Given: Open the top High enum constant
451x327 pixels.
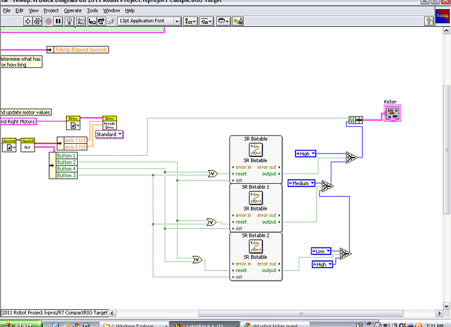Looking at the screenshot, I should pyautogui.click(x=305, y=154).
